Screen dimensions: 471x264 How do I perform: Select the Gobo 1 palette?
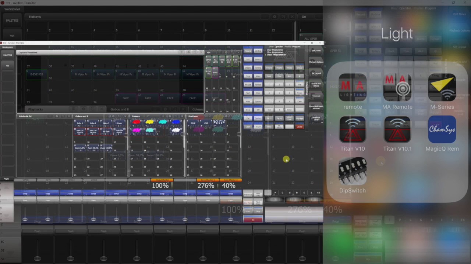pos(80,123)
